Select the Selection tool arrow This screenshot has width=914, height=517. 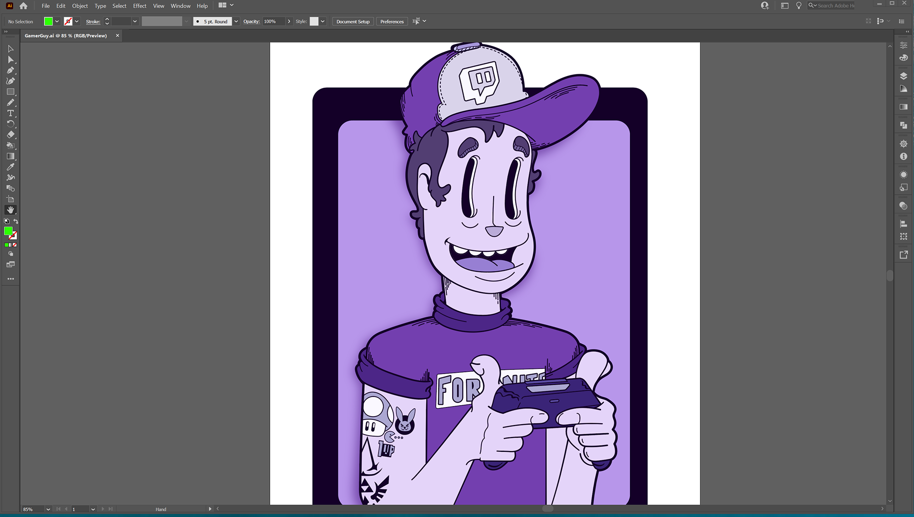click(x=10, y=49)
